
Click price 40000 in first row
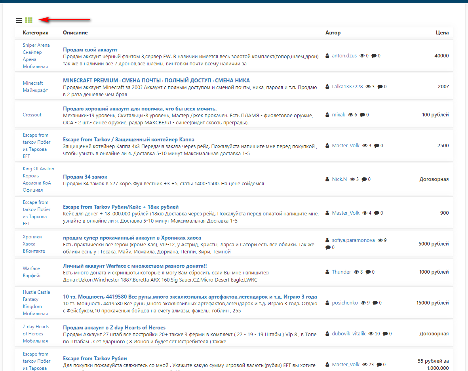pyautogui.click(x=441, y=56)
